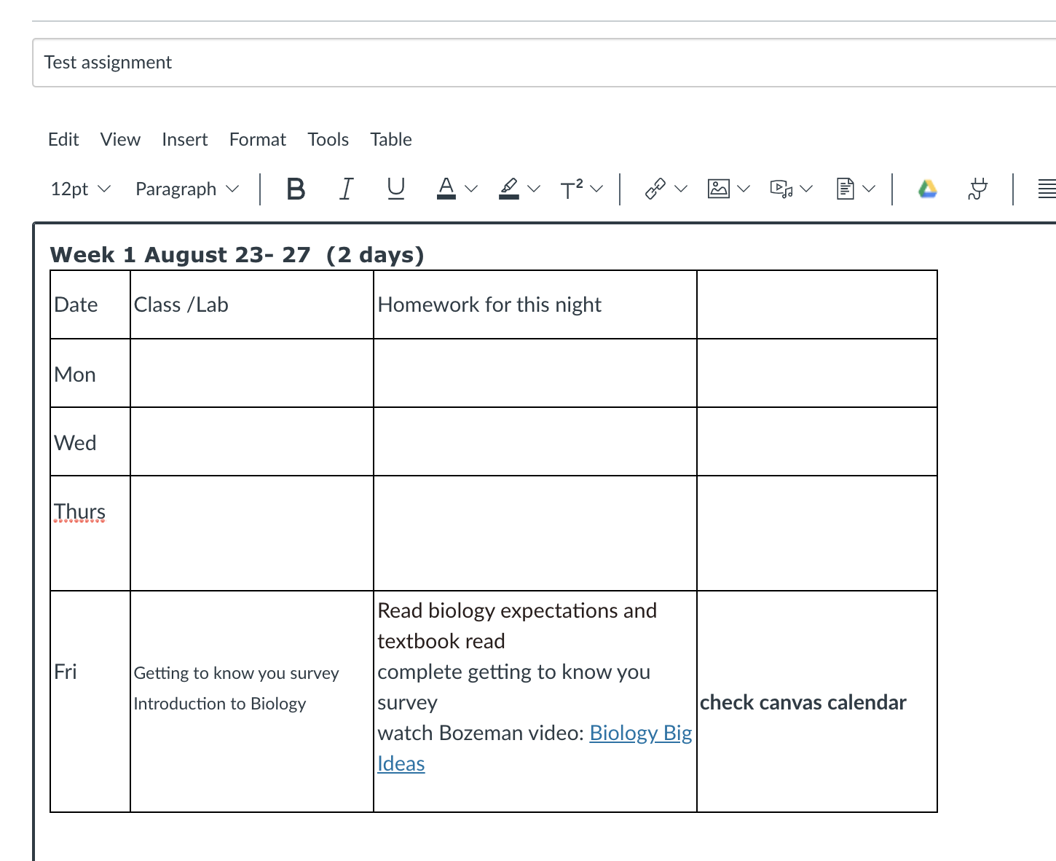The width and height of the screenshot is (1056, 861).
Task: Open the Links icon to insert a hyperlink
Action: click(x=654, y=189)
